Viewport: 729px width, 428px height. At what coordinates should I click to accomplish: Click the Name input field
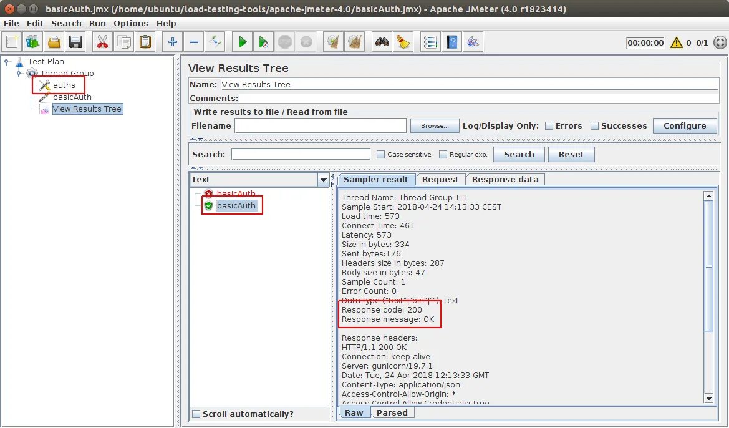point(469,85)
